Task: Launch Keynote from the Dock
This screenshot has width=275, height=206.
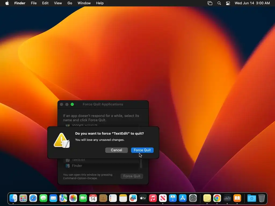Action: 173,198
